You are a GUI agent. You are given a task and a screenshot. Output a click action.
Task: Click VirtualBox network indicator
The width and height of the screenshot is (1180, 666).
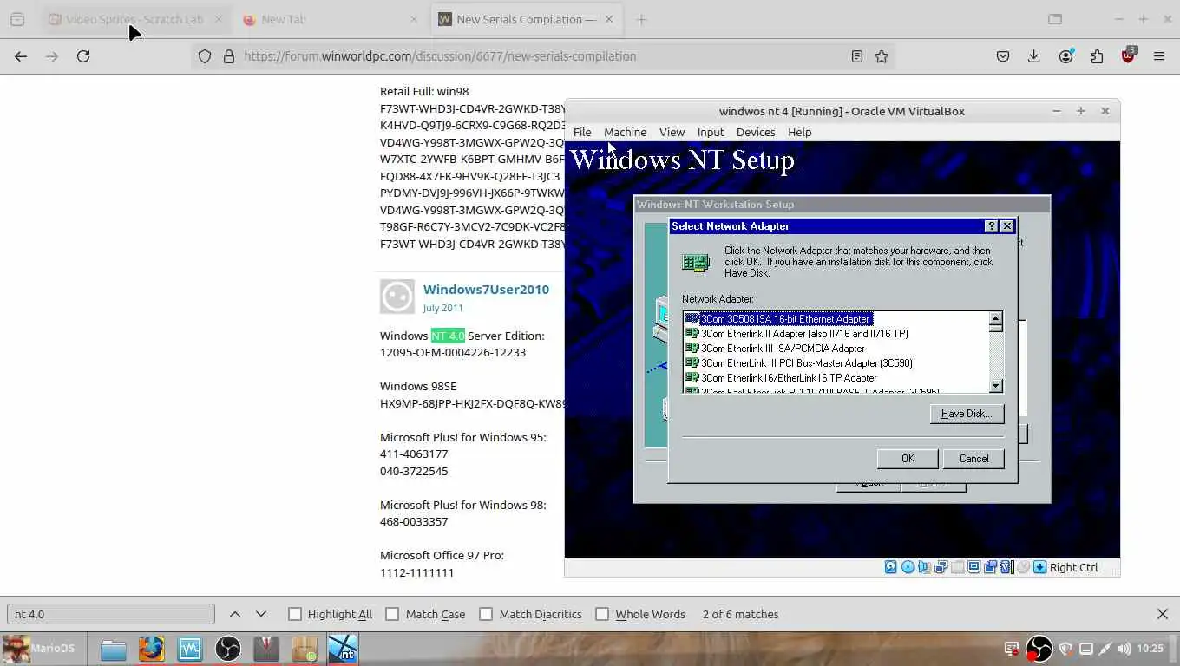941,567
